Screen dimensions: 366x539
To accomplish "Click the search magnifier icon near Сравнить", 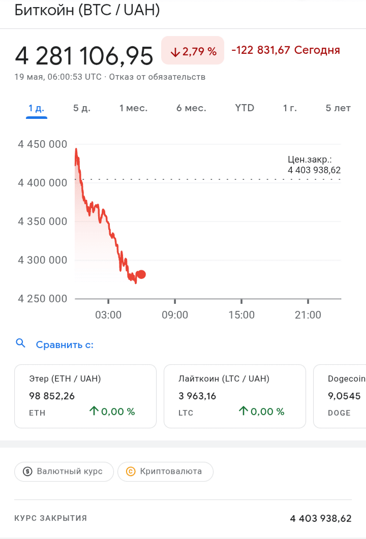I will 21,343.
